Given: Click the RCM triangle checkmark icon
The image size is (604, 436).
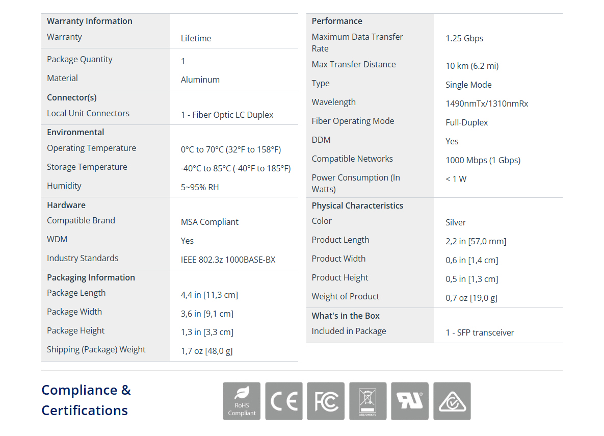Looking at the screenshot, I should point(452,401).
